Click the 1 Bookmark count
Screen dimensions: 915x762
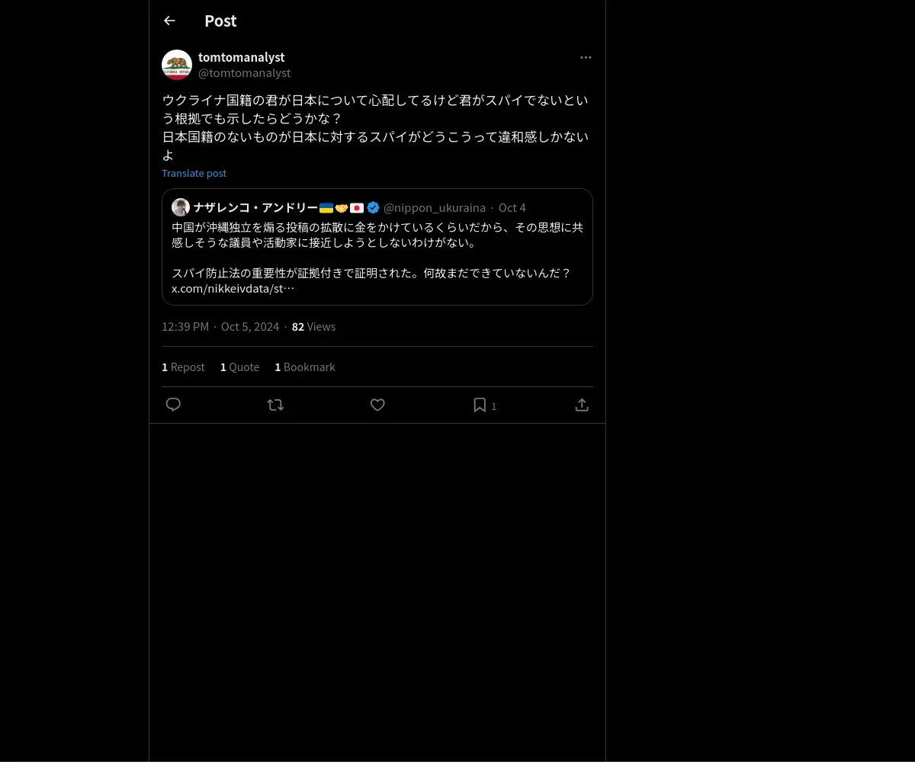305,367
